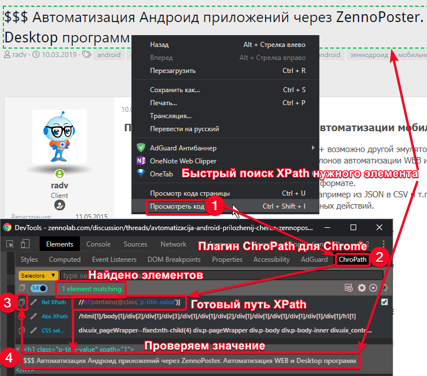Switch to the Accessibility sidebar tab
The height and width of the screenshot is (376, 427).
(x=271, y=260)
